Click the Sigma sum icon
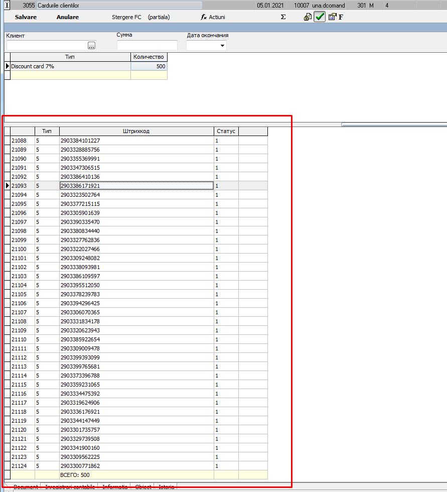 (283, 17)
